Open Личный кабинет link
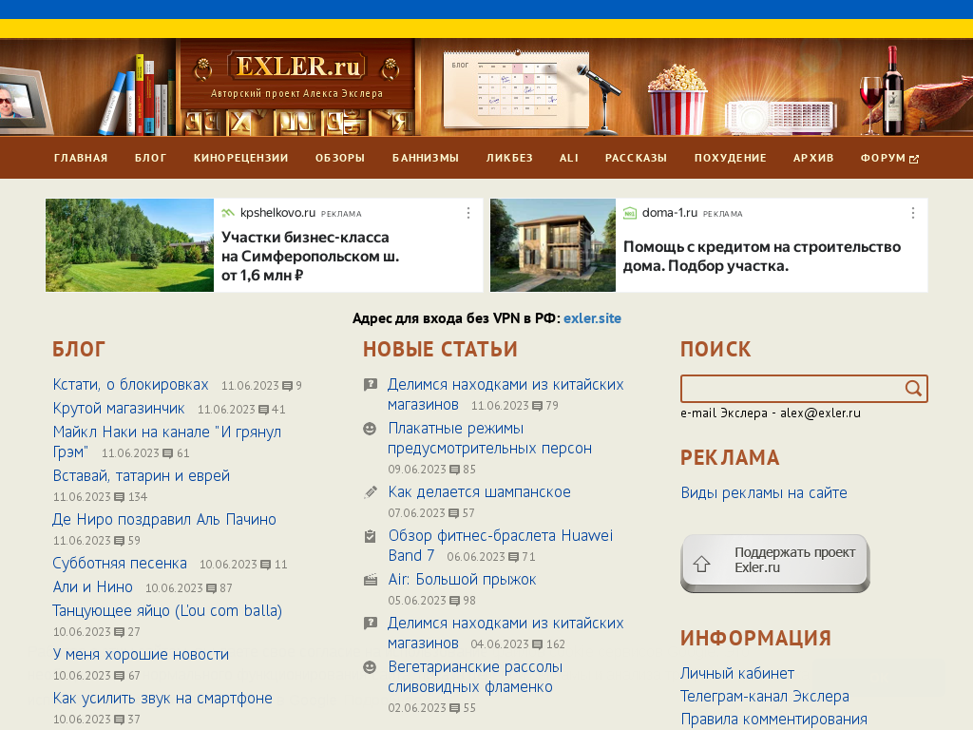 click(737, 674)
